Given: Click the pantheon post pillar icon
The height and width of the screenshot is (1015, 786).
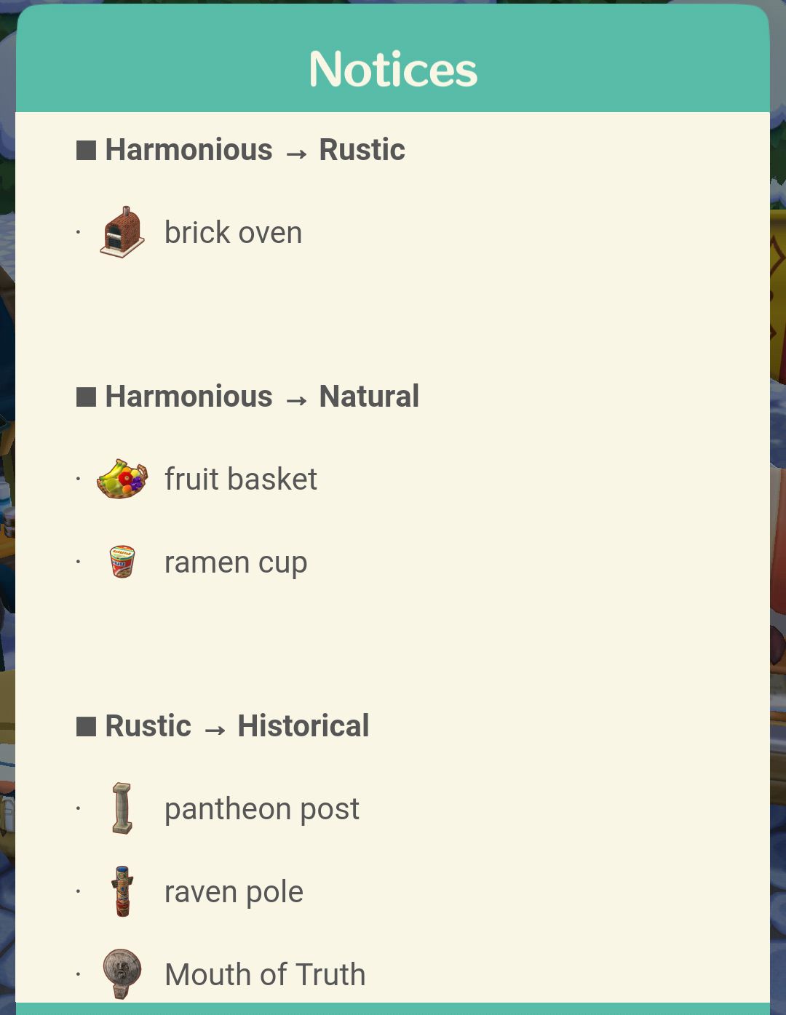Looking at the screenshot, I should [122, 808].
